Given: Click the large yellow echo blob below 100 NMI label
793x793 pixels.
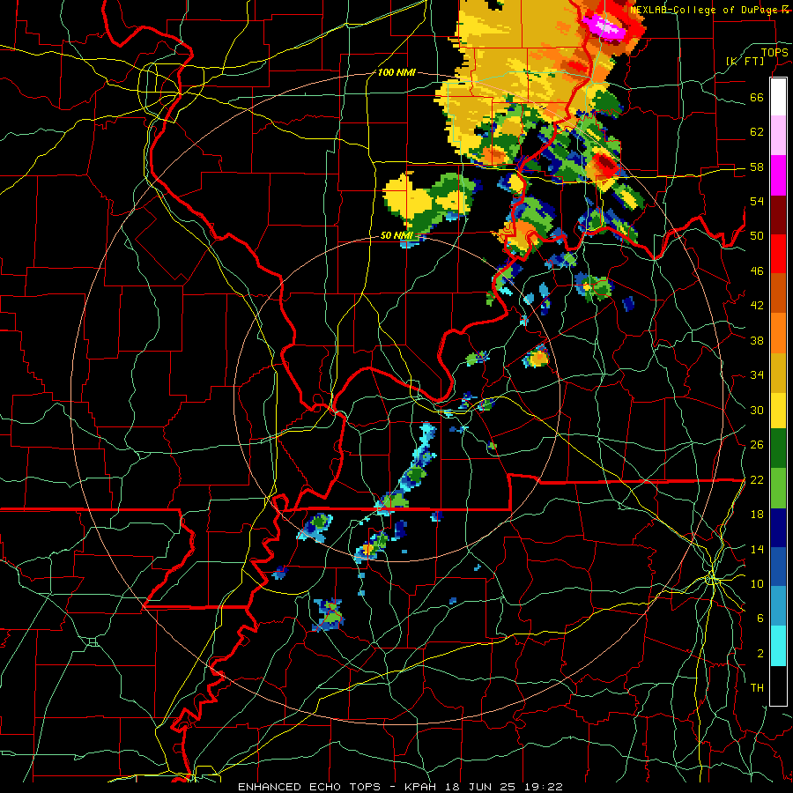Looking at the screenshot, I should pos(409,198).
